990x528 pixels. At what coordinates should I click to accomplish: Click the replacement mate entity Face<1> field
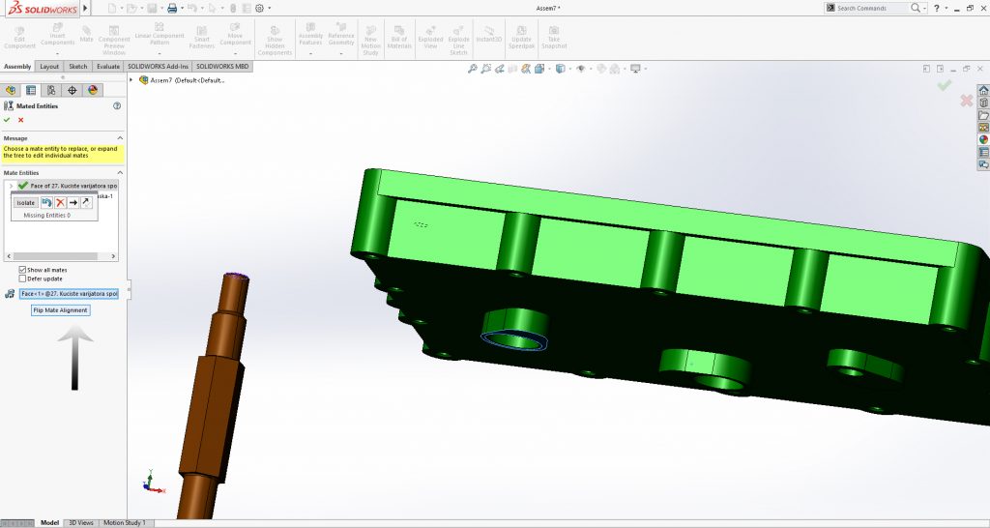click(69, 294)
